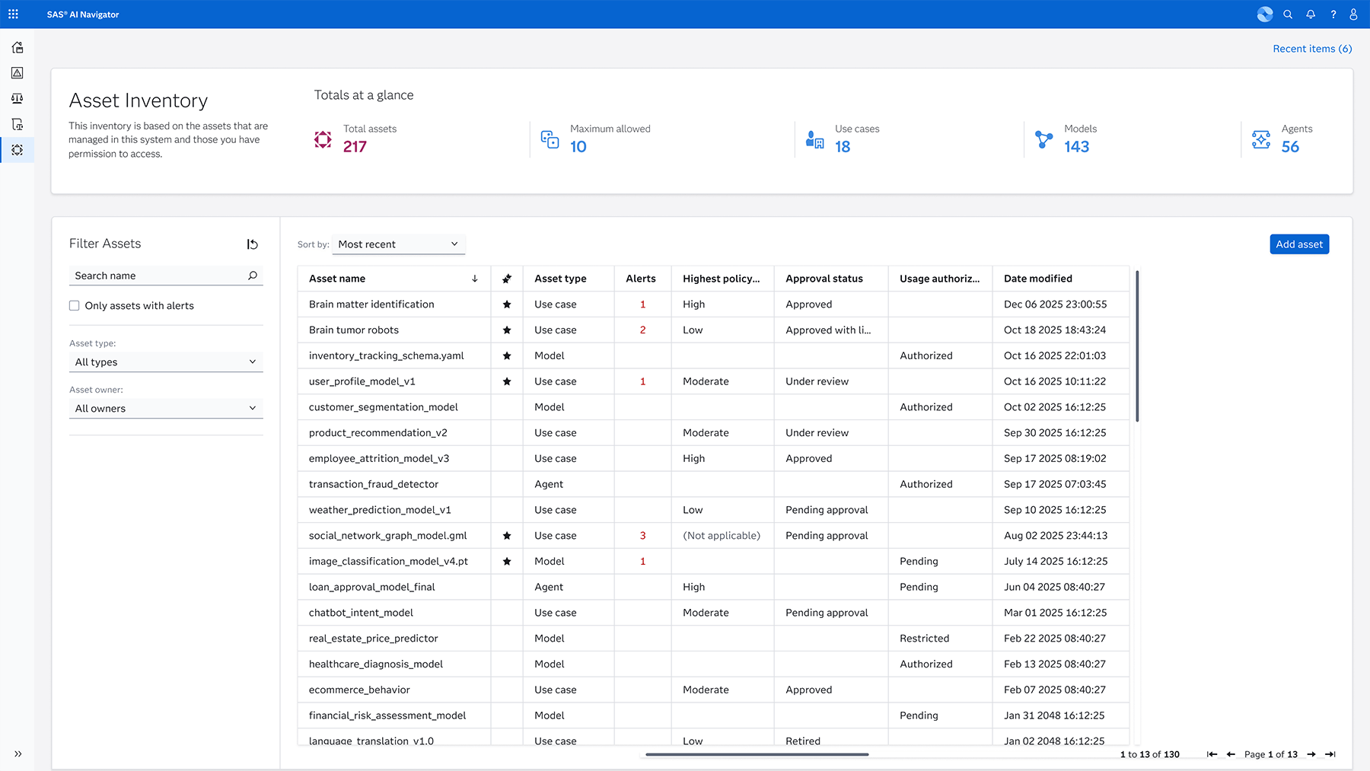Click inside the Search name field
This screenshot has width=1370, height=771.
(152, 275)
